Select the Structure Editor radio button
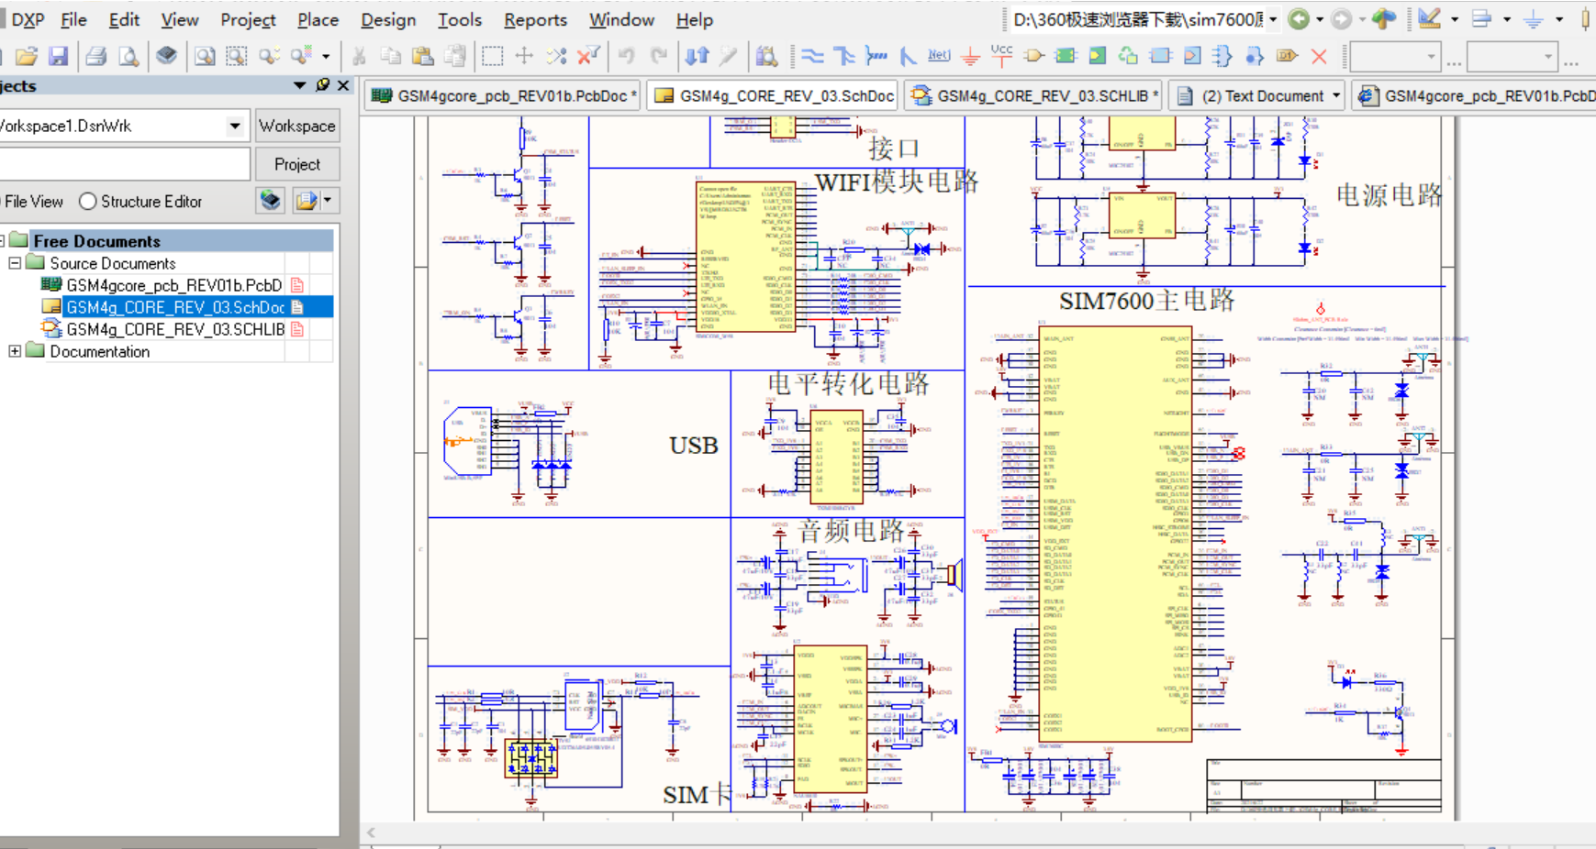Screen dimensions: 1596x849 click(x=87, y=201)
